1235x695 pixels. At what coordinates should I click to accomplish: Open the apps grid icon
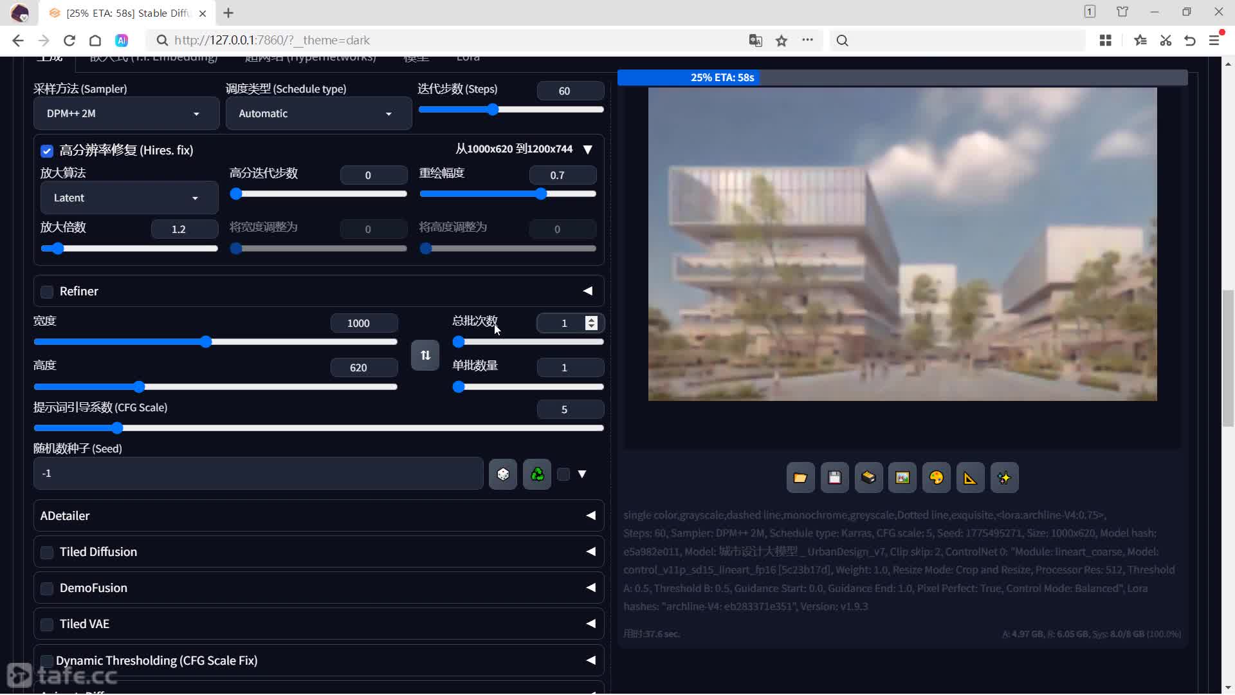[x=1106, y=41]
